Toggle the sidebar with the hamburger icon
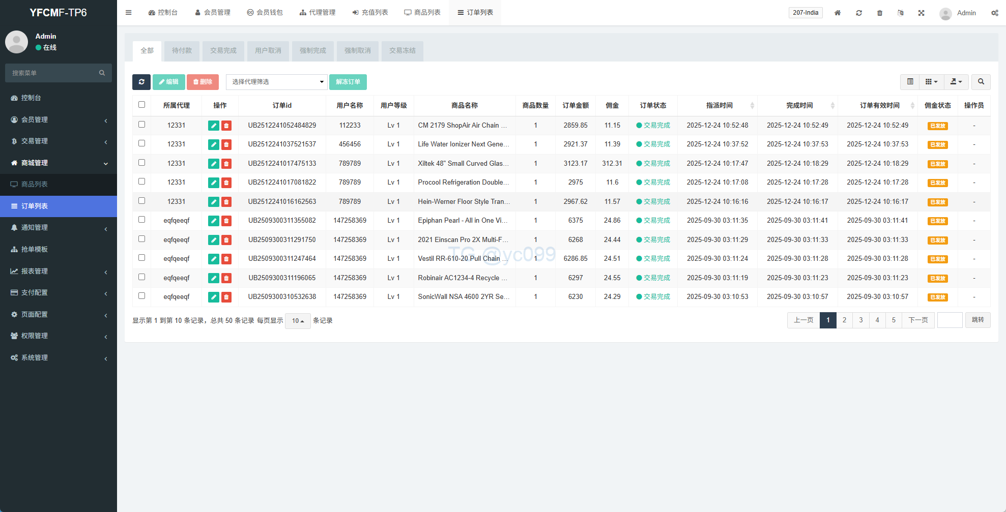The image size is (1006, 512). tap(129, 13)
